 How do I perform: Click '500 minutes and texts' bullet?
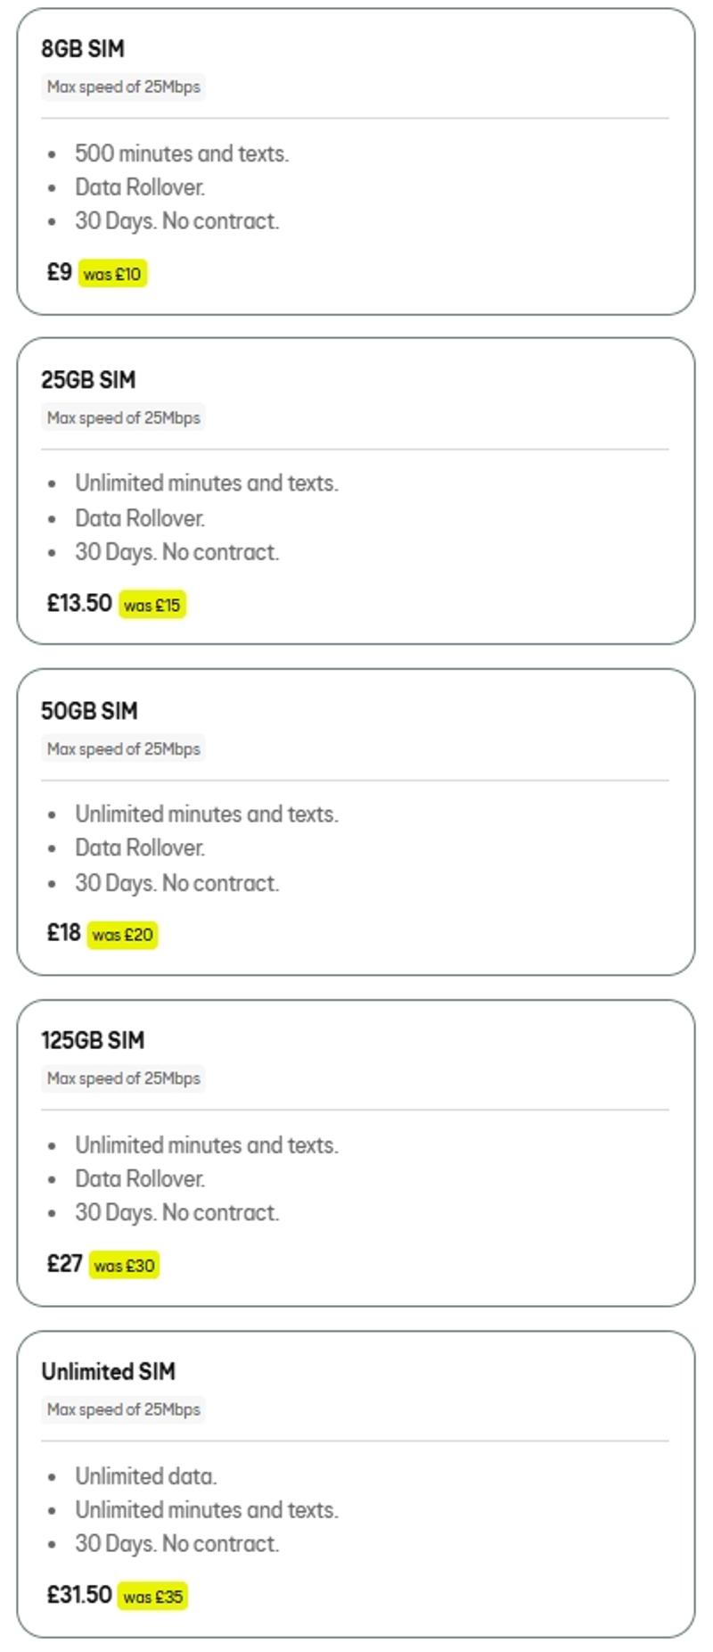pyautogui.click(x=182, y=153)
